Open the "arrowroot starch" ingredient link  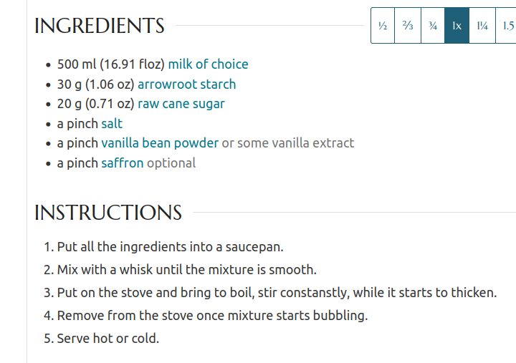pos(186,84)
